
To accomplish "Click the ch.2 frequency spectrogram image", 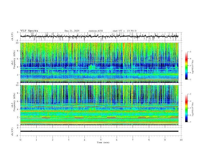I will (x=99, y=105).
